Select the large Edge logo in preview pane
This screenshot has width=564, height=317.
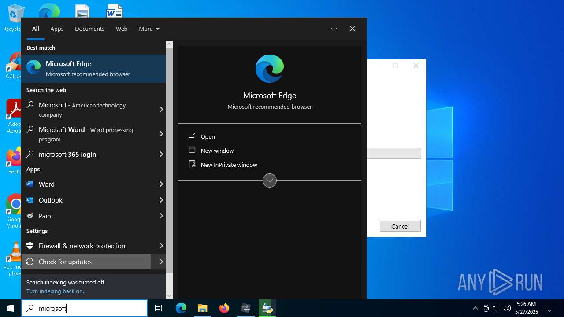pyautogui.click(x=270, y=69)
